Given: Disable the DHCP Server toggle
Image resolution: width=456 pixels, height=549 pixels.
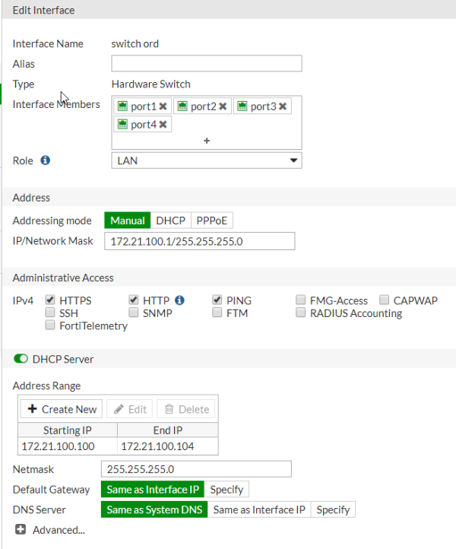Looking at the screenshot, I should coord(21,359).
